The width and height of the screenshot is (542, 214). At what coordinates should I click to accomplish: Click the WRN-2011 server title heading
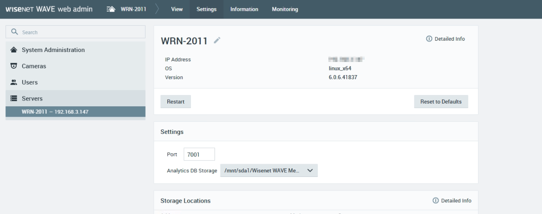tap(184, 41)
